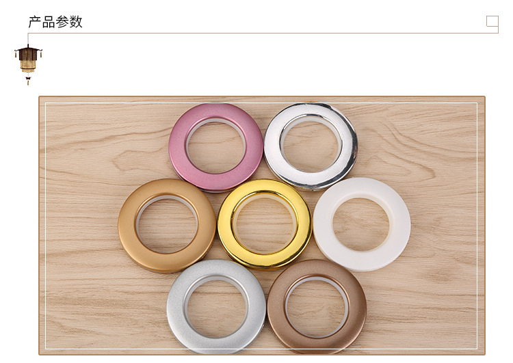Image resolution: width=513 pixels, height=363 pixels.
Task: Choose the pink curtain grommet ring
Action: pyautogui.click(x=215, y=147)
